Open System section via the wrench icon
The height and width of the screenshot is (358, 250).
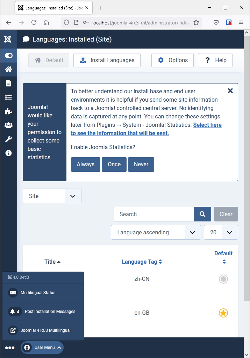(8, 139)
